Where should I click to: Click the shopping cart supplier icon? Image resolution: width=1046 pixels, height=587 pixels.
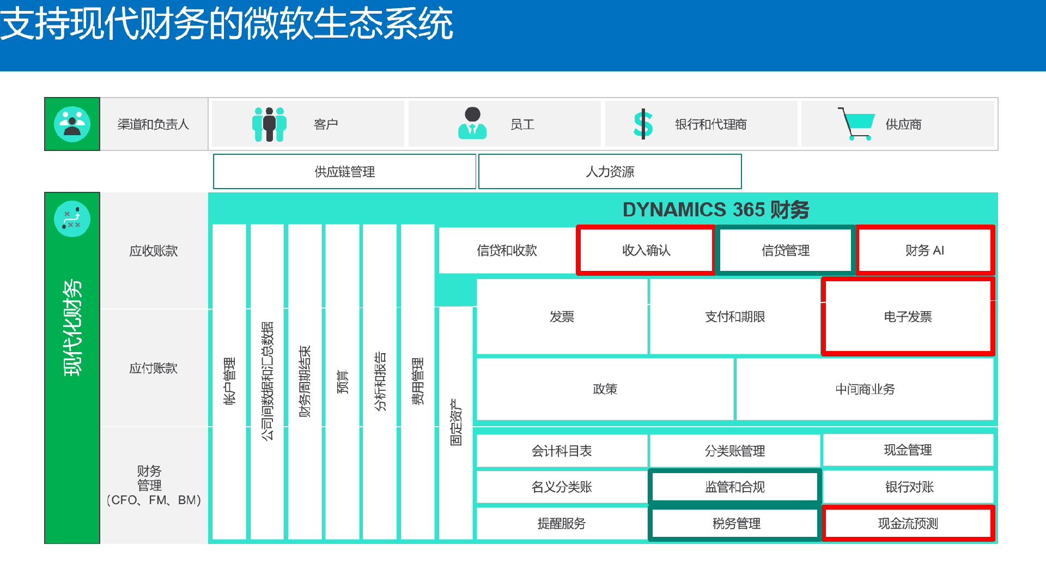coord(856,124)
